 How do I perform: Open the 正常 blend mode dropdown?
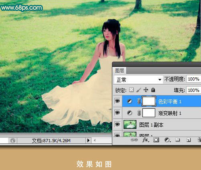tap(138, 80)
